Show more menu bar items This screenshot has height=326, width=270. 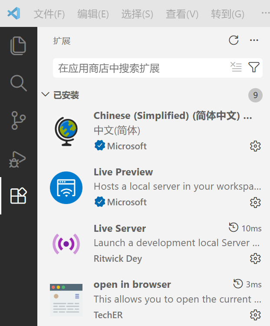point(265,13)
